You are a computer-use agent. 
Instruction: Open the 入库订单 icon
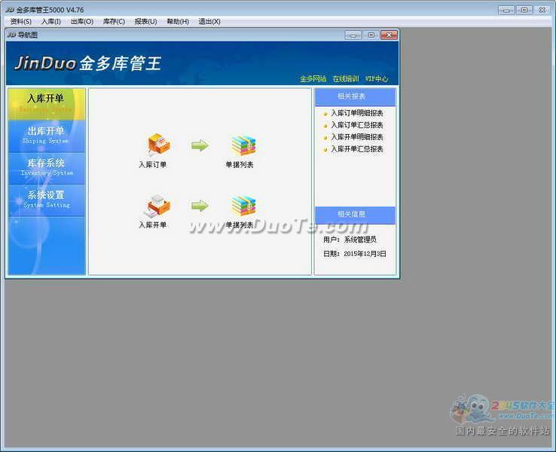tap(159, 145)
